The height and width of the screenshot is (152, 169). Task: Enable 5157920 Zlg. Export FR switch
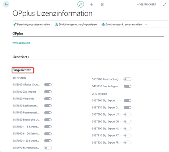(128, 142)
